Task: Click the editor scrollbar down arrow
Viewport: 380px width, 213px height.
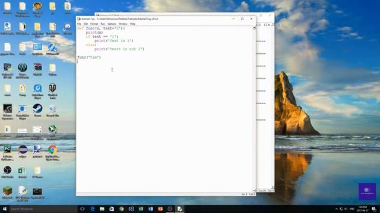Action: click(x=254, y=191)
